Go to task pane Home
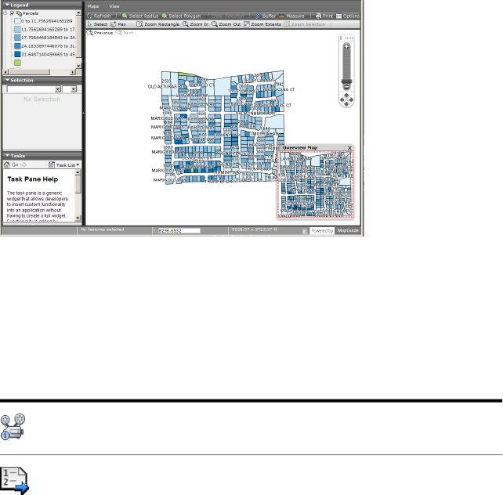Image resolution: width=503 pixels, height=495 pixels. 6,164
